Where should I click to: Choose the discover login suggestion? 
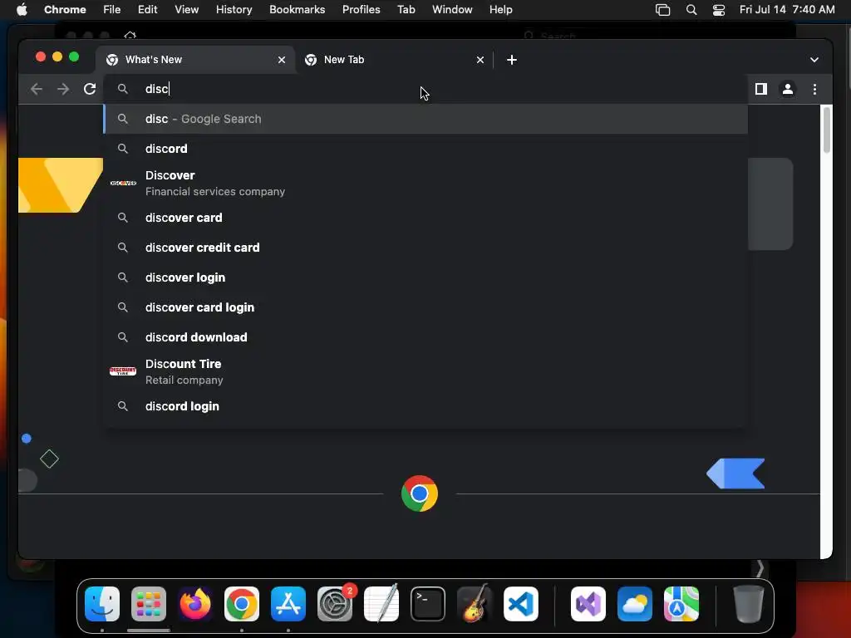(x=425, y=277)
